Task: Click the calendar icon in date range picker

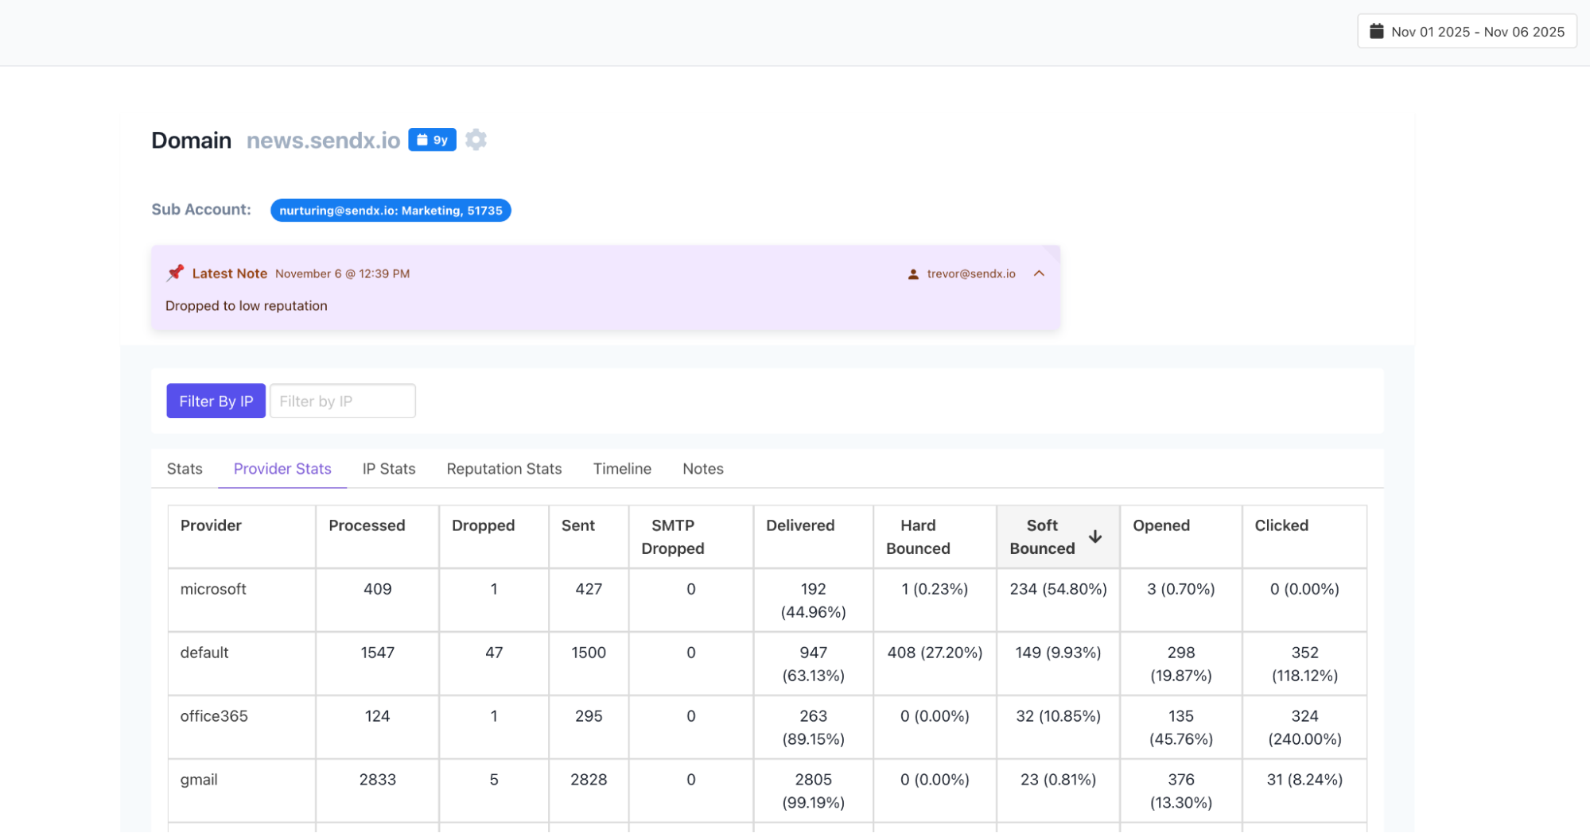Action: pyautogui.click(x=1376, y=32)
